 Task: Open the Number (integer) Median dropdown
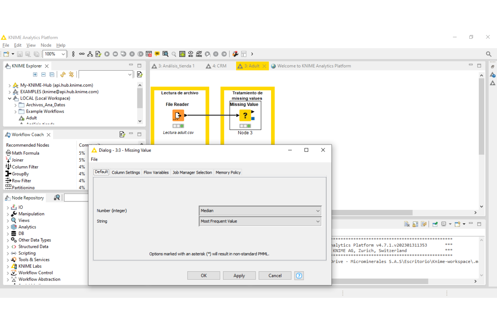tap(260, 211)
